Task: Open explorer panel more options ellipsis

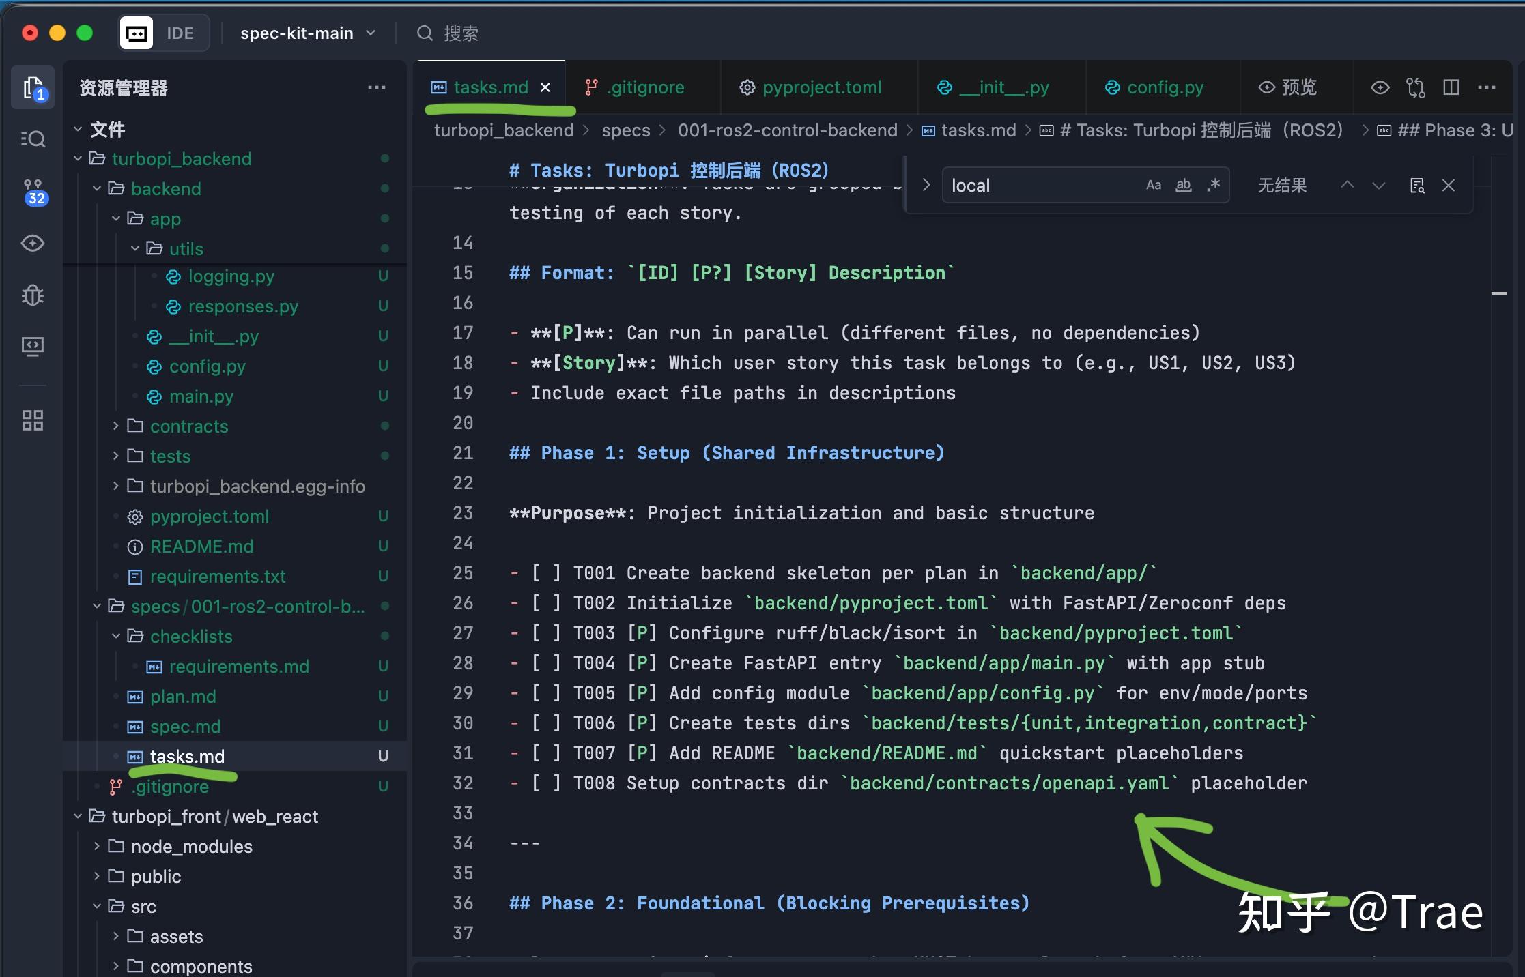Action: [x=376, y=87]
